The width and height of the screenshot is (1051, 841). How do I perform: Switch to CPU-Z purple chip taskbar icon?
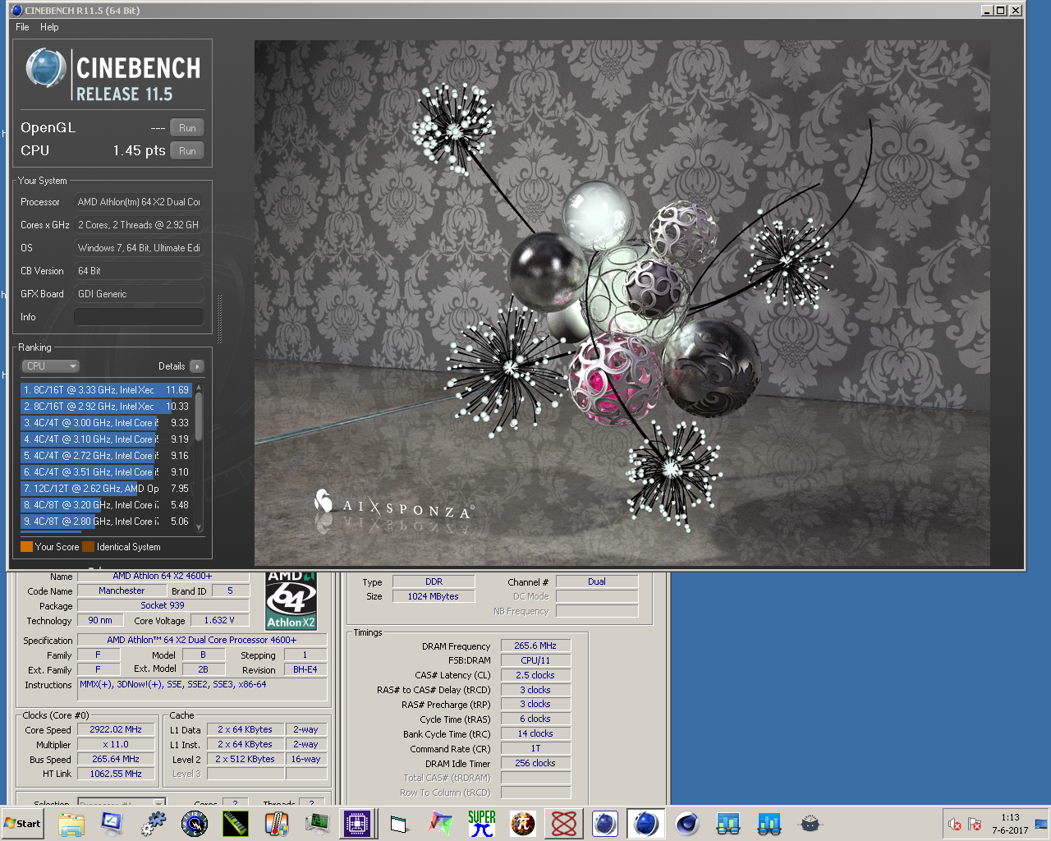358,824
